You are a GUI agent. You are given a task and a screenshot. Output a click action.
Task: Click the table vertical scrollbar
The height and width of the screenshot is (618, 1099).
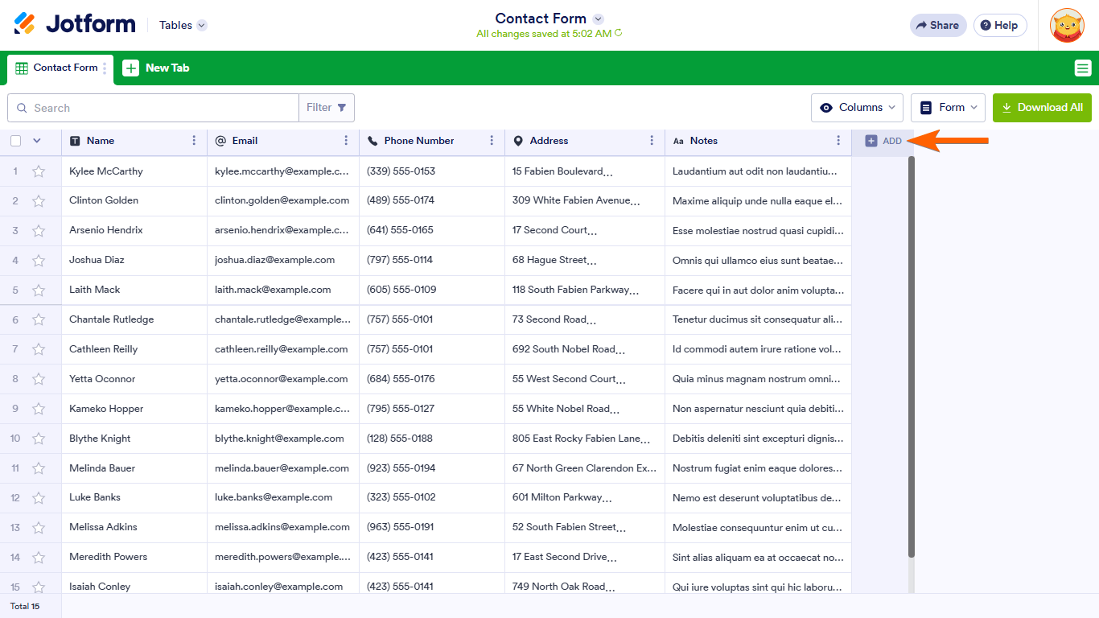912,356
